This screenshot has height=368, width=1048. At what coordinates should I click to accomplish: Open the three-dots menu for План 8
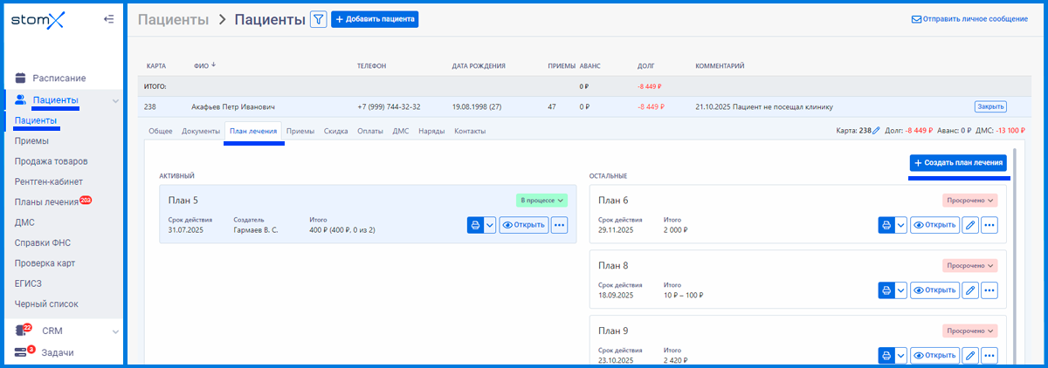[989, 290]
